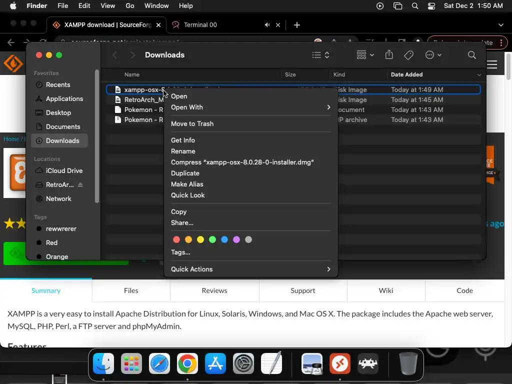Apply the red tag color
The image size is (512, 384).
[176, 239]
